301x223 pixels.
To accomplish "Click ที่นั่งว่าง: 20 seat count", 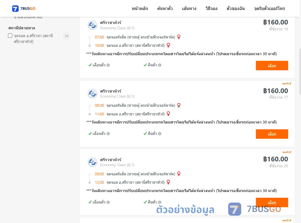I will 278,166.
